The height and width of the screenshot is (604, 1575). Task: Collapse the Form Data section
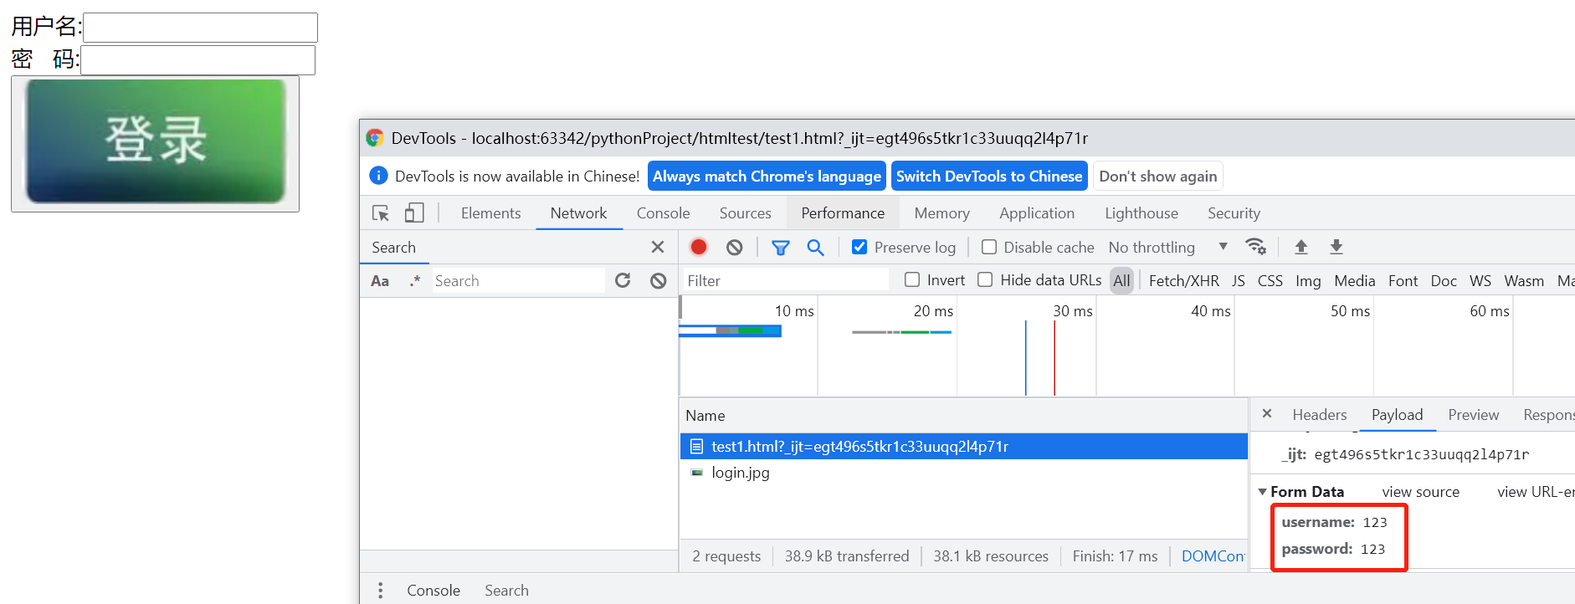tap(1262, 492)
